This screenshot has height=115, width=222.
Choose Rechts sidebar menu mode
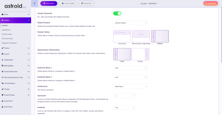[x=140, y=54]
